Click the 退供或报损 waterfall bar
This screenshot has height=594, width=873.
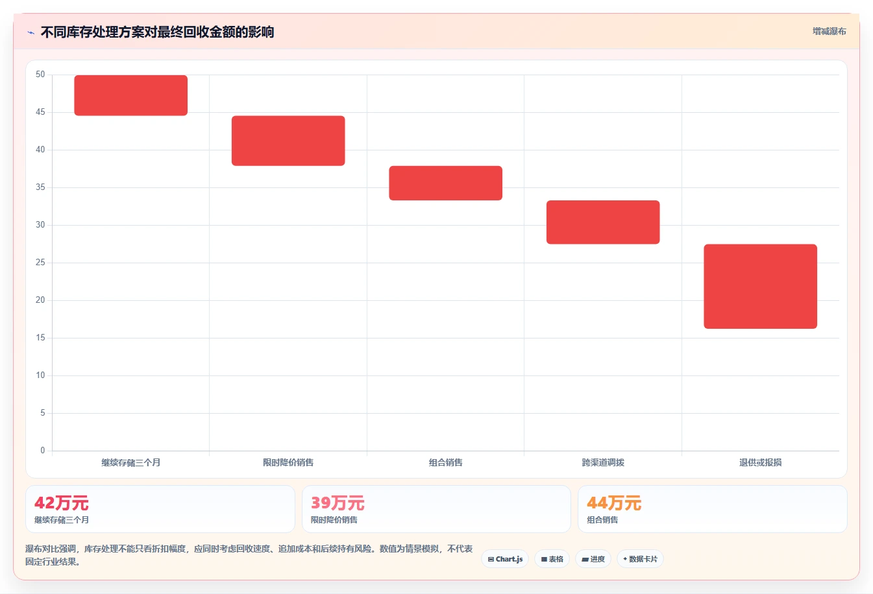(x=761, y=287)
